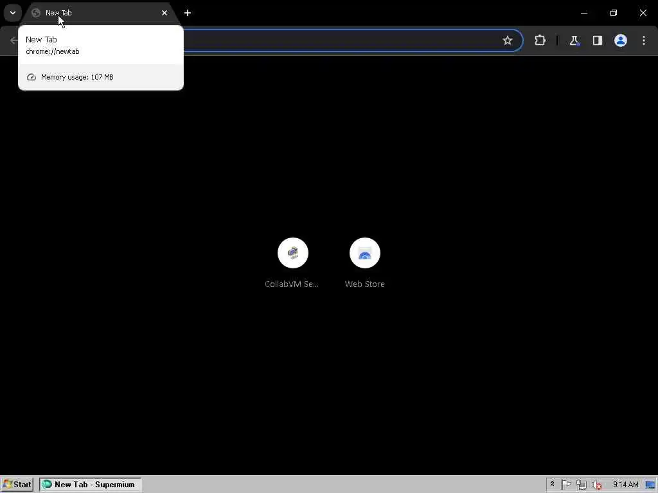Open the Action Center flag icon
The image size is (658, 493).
pyautogui.click(x=565, y=485)
